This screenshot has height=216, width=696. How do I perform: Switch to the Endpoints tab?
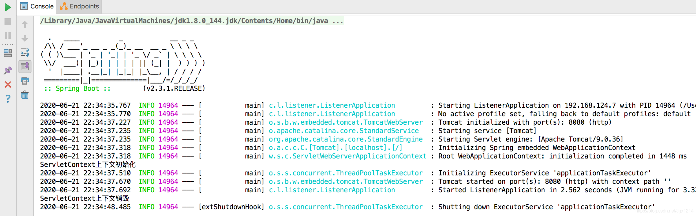coord(79,6)
